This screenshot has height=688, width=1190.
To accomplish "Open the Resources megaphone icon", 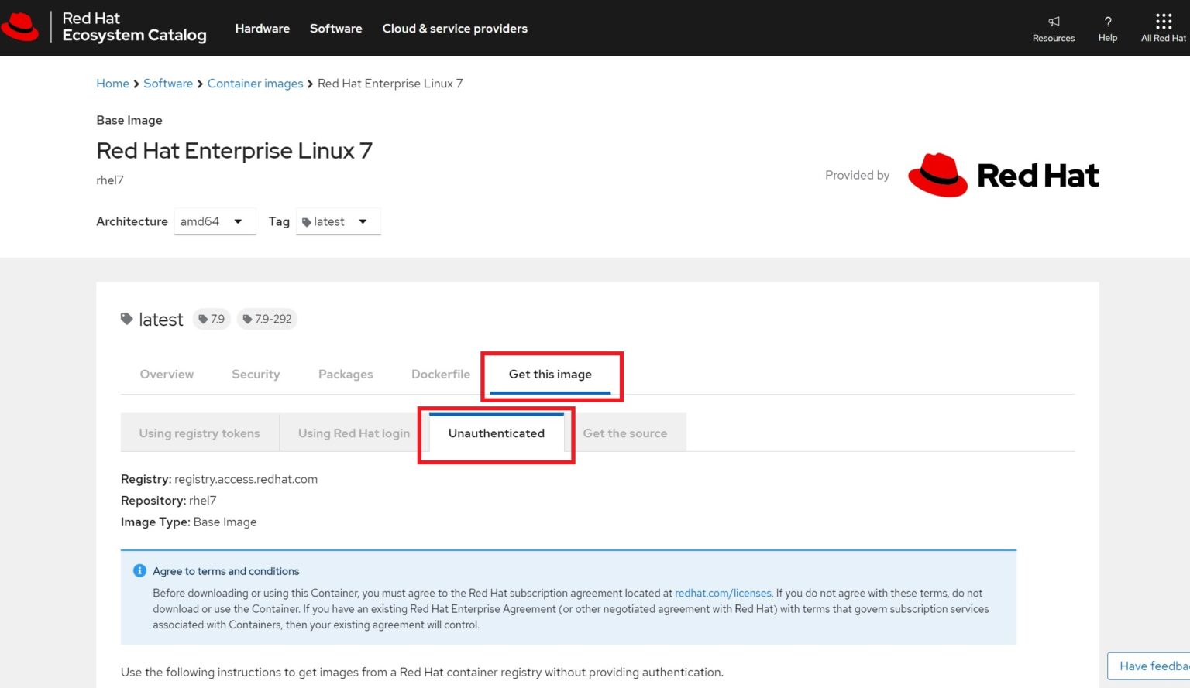I will point(1053,22).
